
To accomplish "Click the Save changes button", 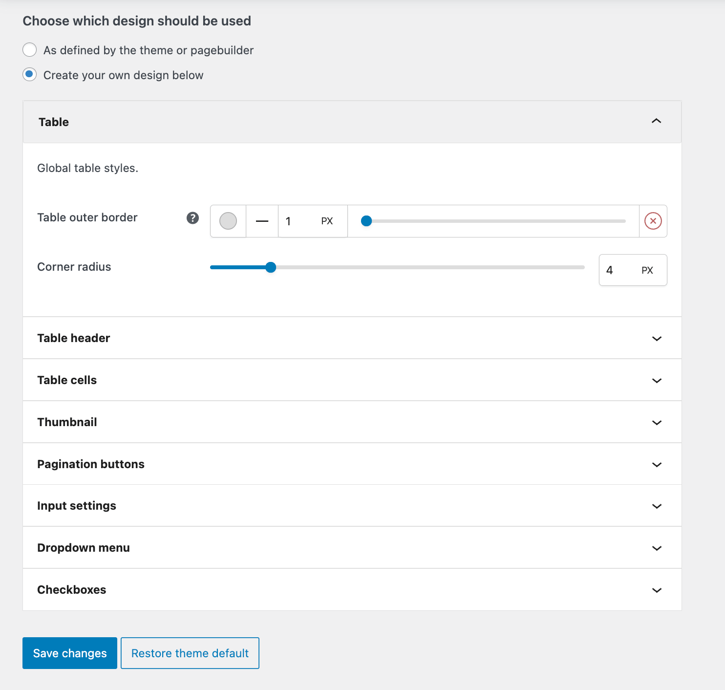I will (70, 653).
